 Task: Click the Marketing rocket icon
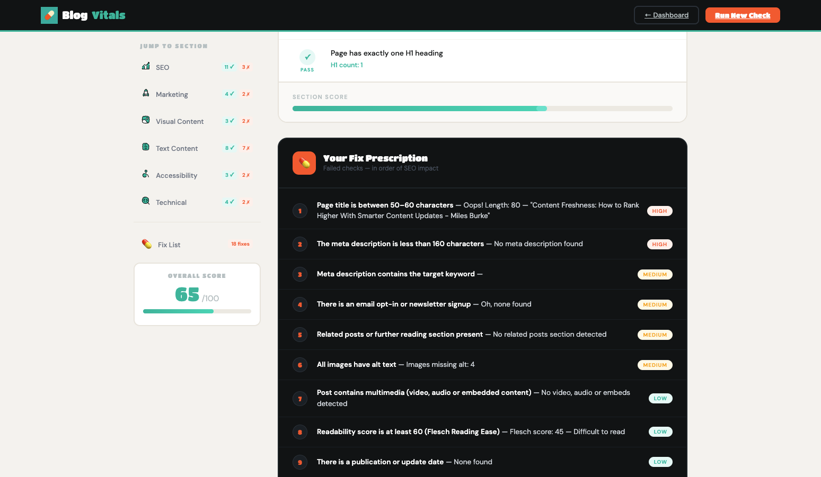[146, 94]
